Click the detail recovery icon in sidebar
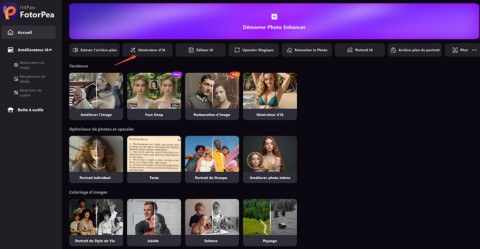This screenshot has width=480, height=249. pos(16,79)
